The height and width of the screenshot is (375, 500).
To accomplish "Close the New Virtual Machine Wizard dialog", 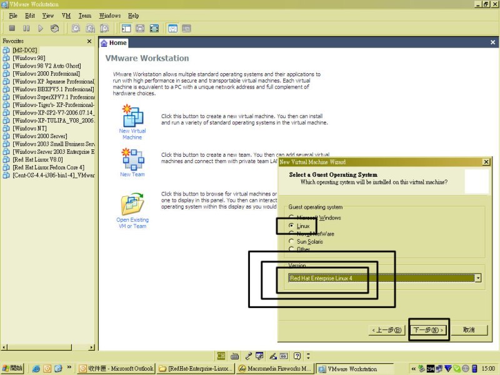I will [x=486, y=162].
